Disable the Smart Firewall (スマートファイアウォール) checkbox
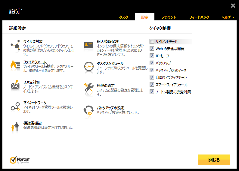The height and width of the screenshot is (171, 239). 152,85
